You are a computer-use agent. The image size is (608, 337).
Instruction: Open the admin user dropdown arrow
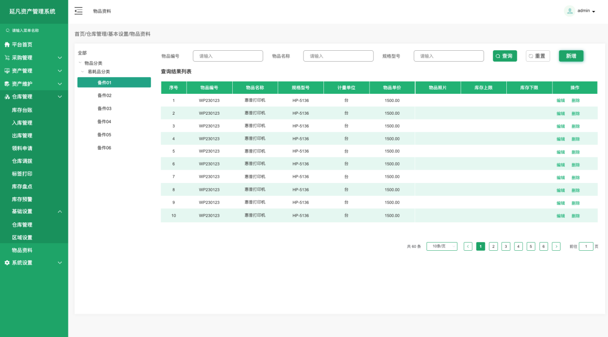tap(594, 11)
